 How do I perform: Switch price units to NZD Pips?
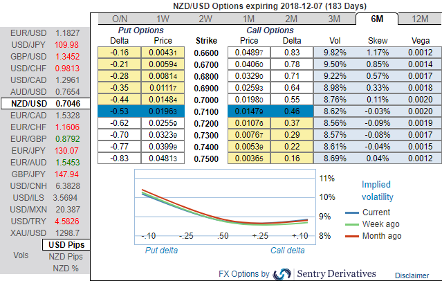[66, 257]
